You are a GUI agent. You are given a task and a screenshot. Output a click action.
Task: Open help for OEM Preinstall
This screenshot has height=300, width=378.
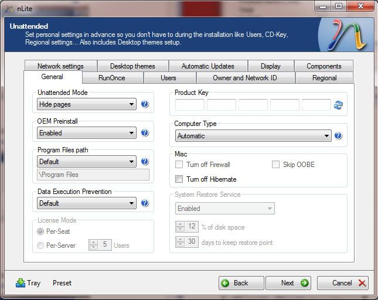(x=145, y=133)
